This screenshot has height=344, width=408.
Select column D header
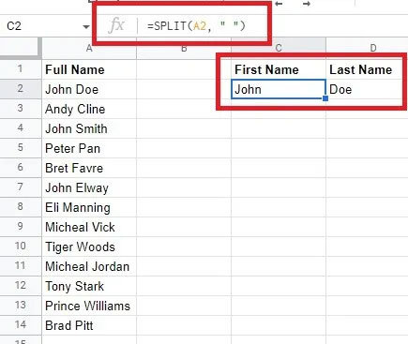click(367, 48)
